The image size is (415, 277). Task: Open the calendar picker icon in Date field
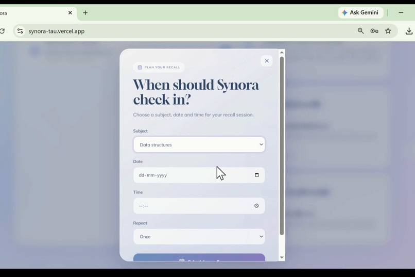coord(257,175)
